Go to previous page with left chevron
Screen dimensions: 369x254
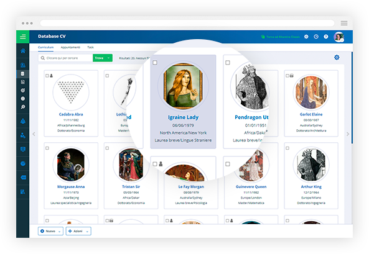(34, 134)
